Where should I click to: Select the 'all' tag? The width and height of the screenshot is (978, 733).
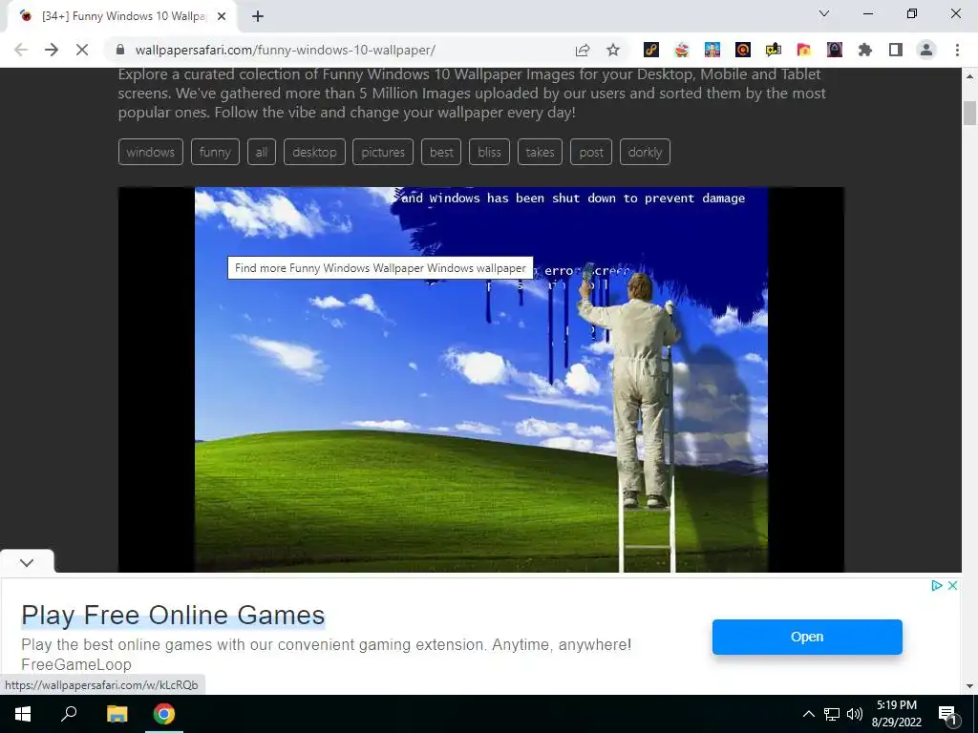pyautogui.click(x=262, y=152)
